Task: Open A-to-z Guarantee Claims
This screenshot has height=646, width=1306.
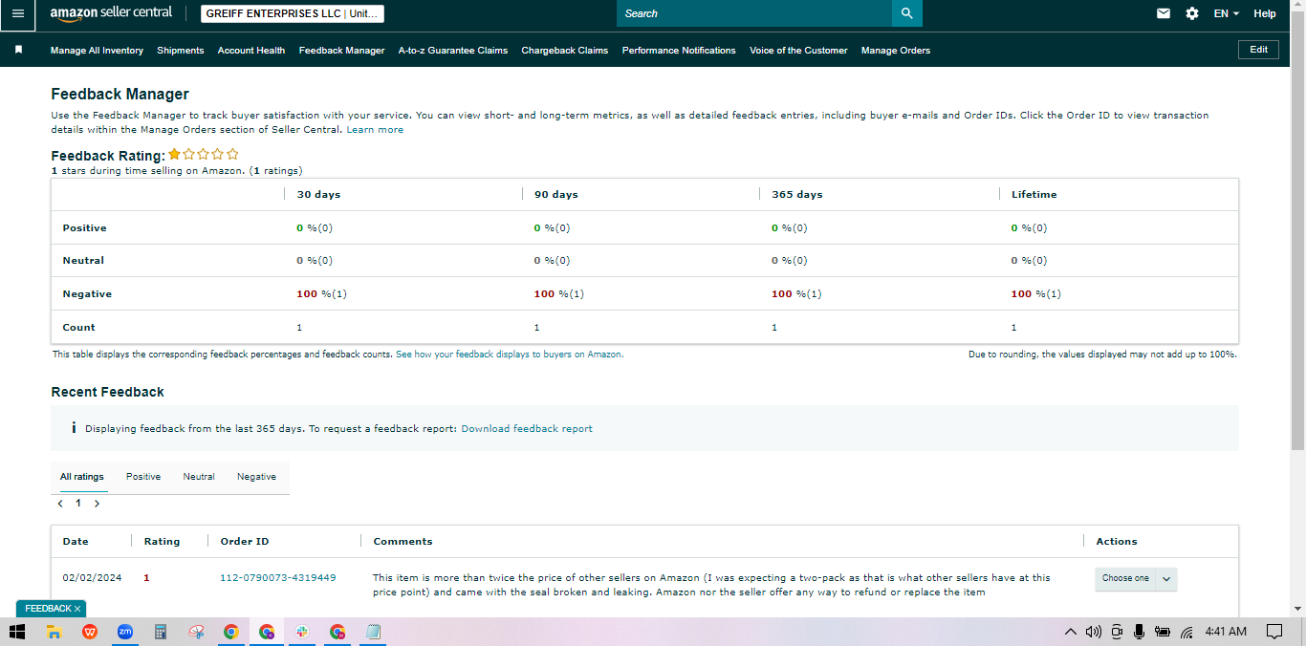Action: click(x=453, y=51)
